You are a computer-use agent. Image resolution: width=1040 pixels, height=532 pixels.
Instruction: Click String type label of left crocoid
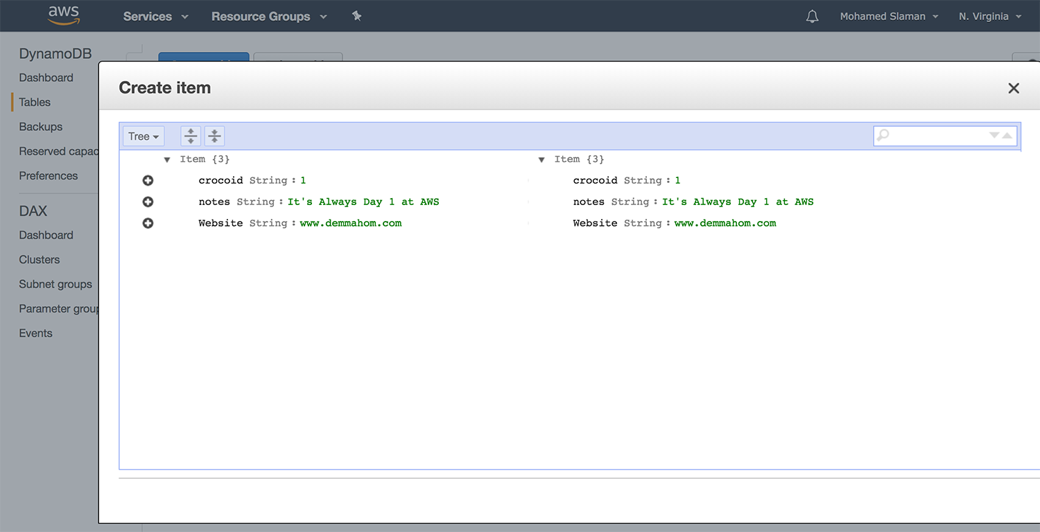268,180
